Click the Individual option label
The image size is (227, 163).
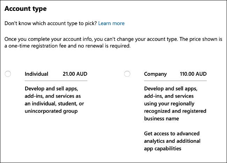pos(36,74)
